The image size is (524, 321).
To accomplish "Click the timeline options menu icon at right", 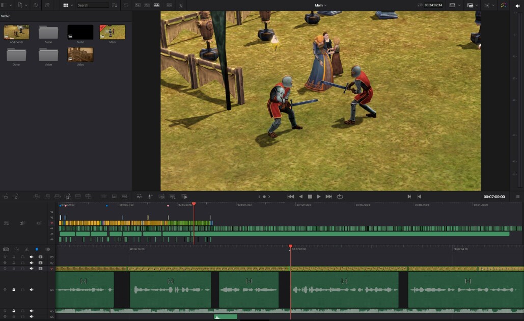I will 518,197.
